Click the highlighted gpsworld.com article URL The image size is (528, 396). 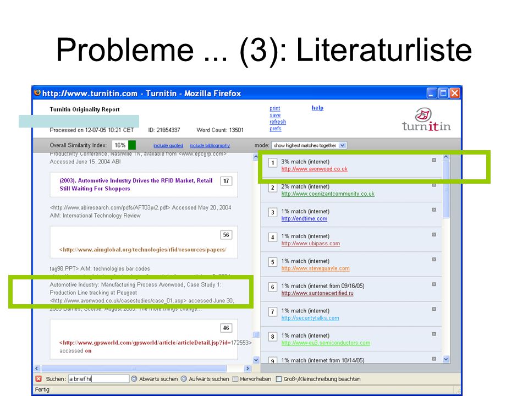pos(145,343)
